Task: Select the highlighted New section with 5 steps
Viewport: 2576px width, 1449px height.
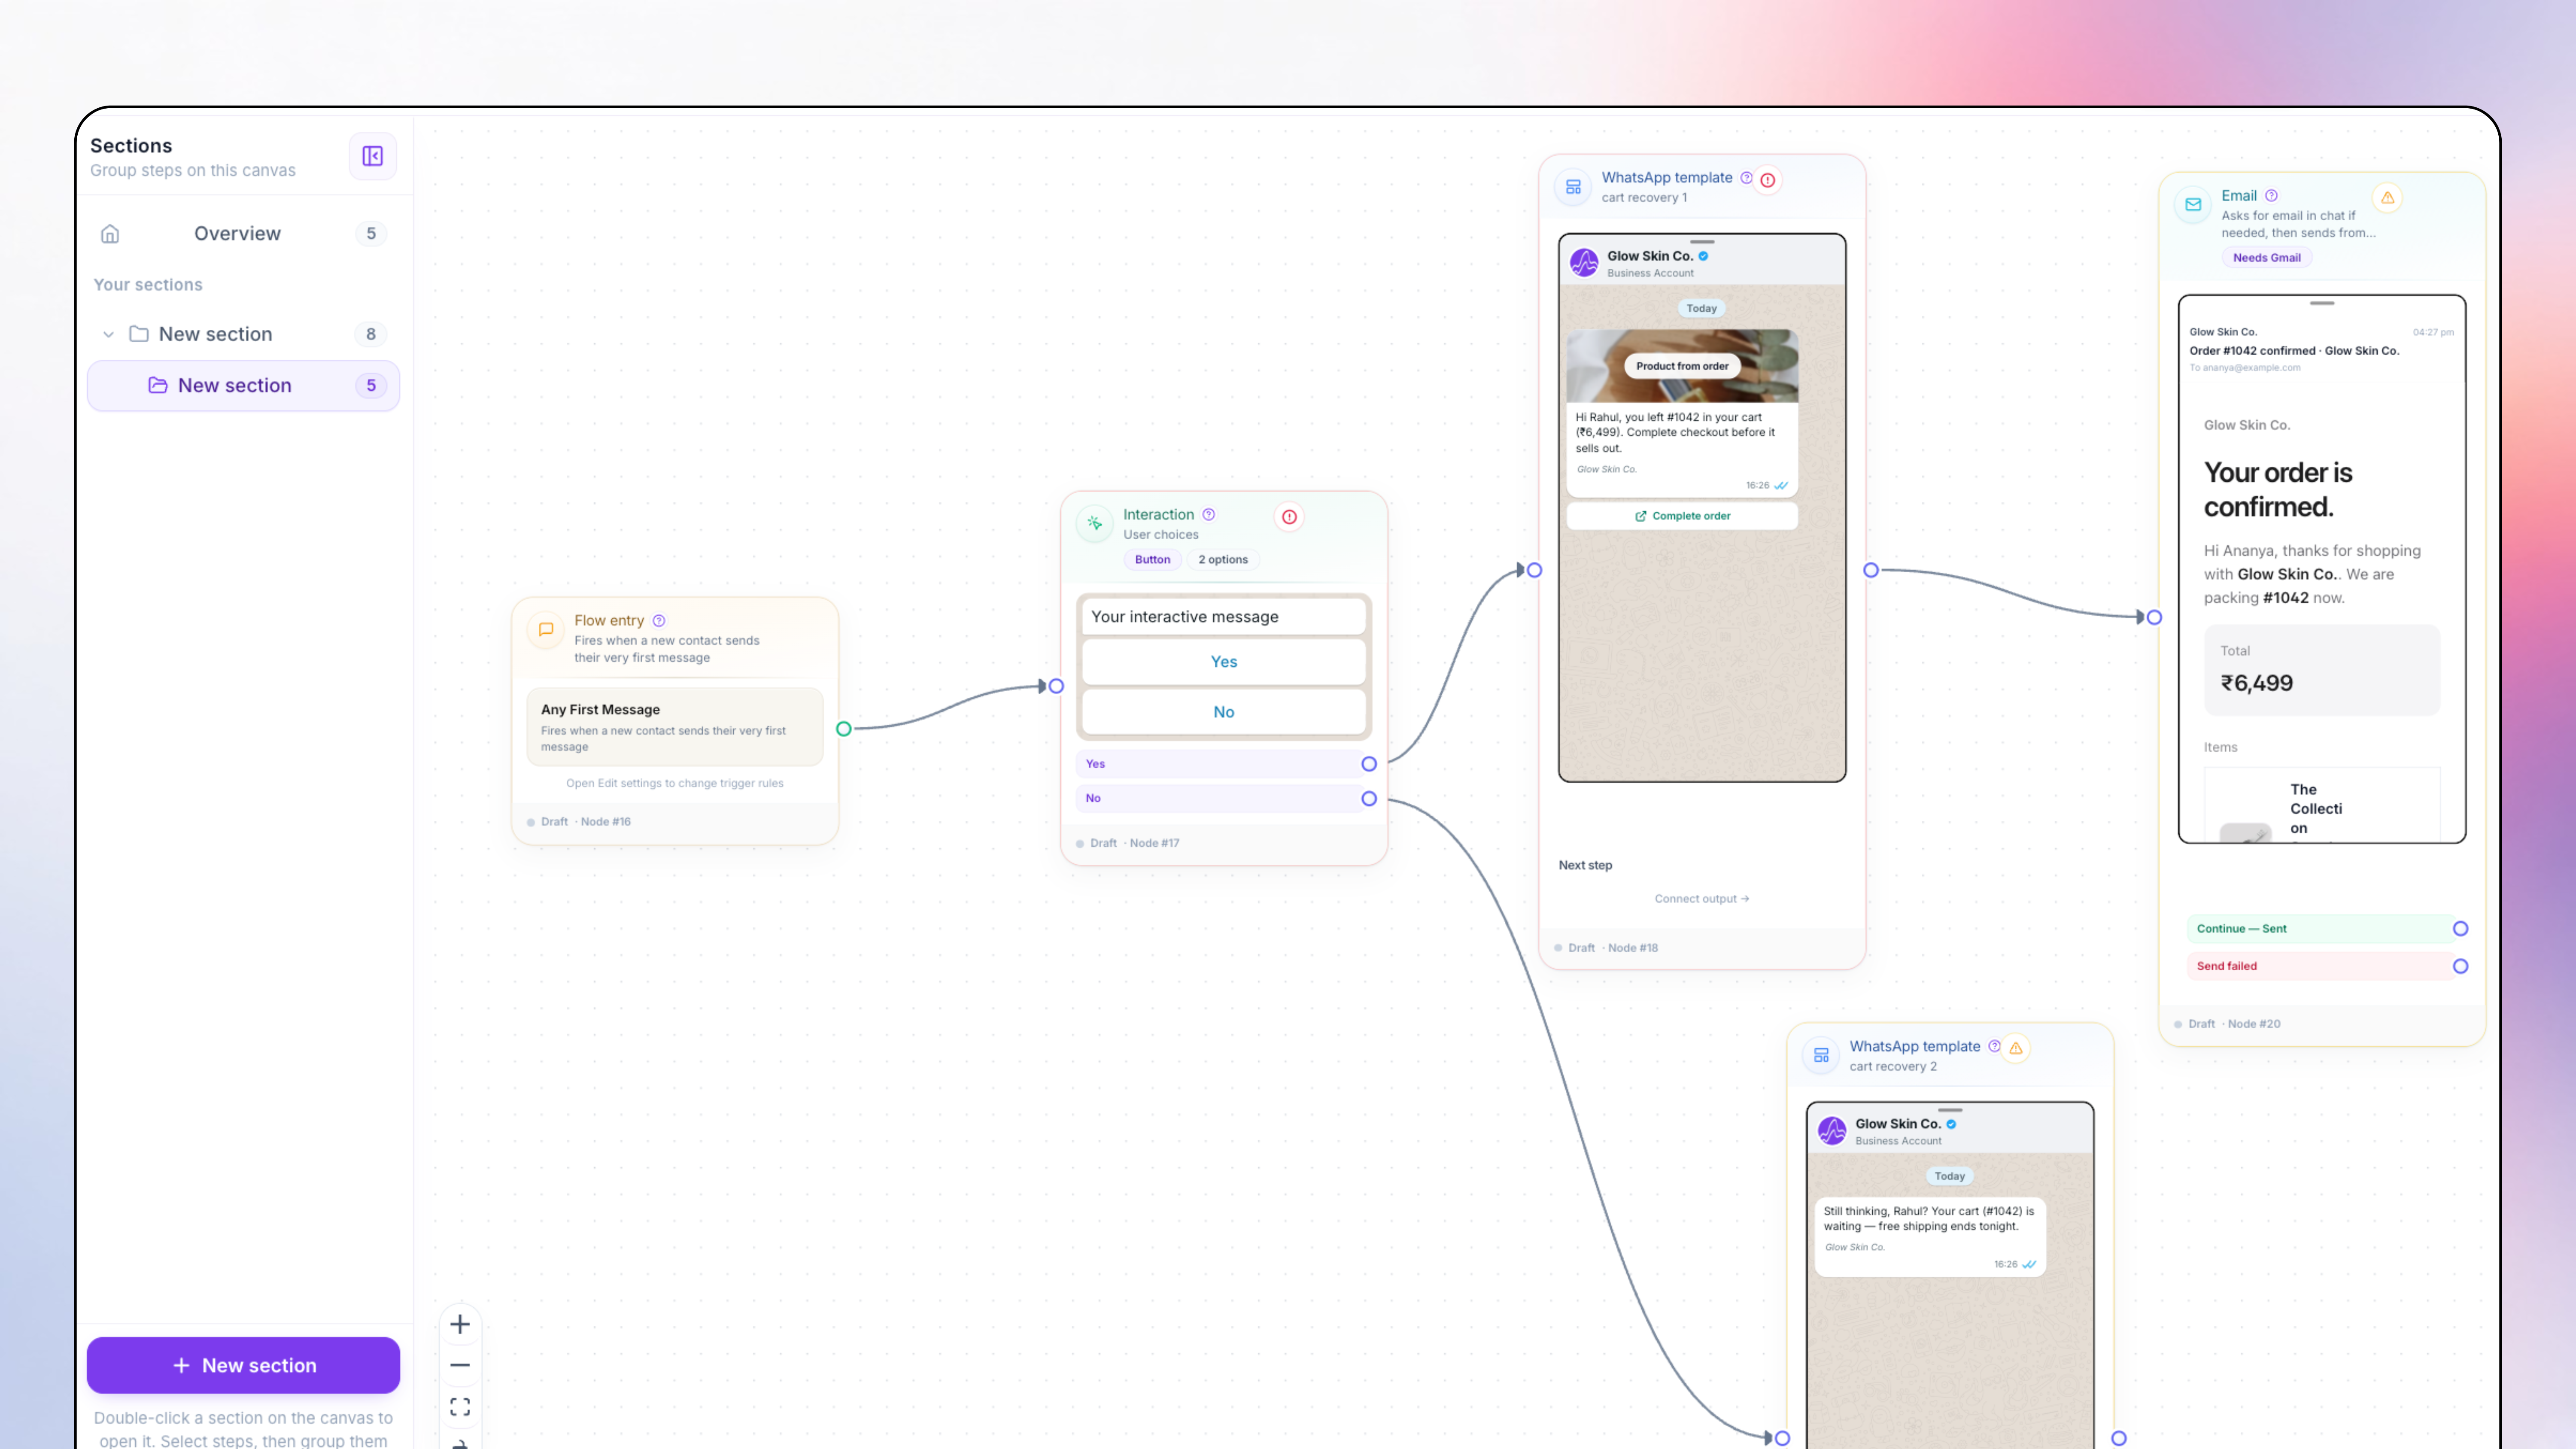Action: tap(244, 386)
